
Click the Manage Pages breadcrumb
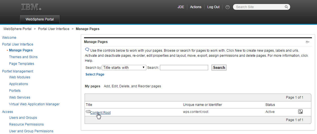point(87,29)
